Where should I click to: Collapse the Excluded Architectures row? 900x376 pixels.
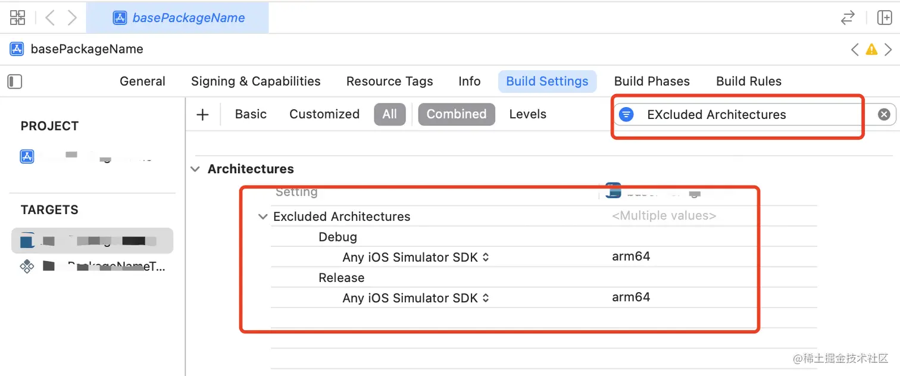tap(262, 217)
